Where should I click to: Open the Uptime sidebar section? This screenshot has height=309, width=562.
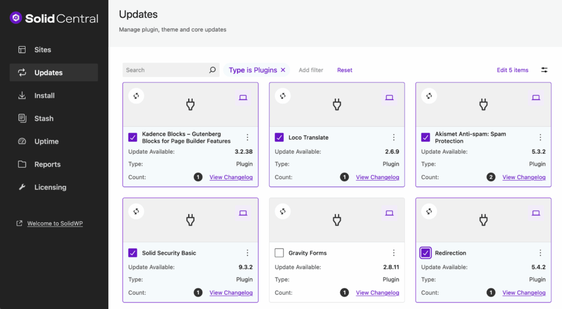pyautogui.click(x=46, y=141)
